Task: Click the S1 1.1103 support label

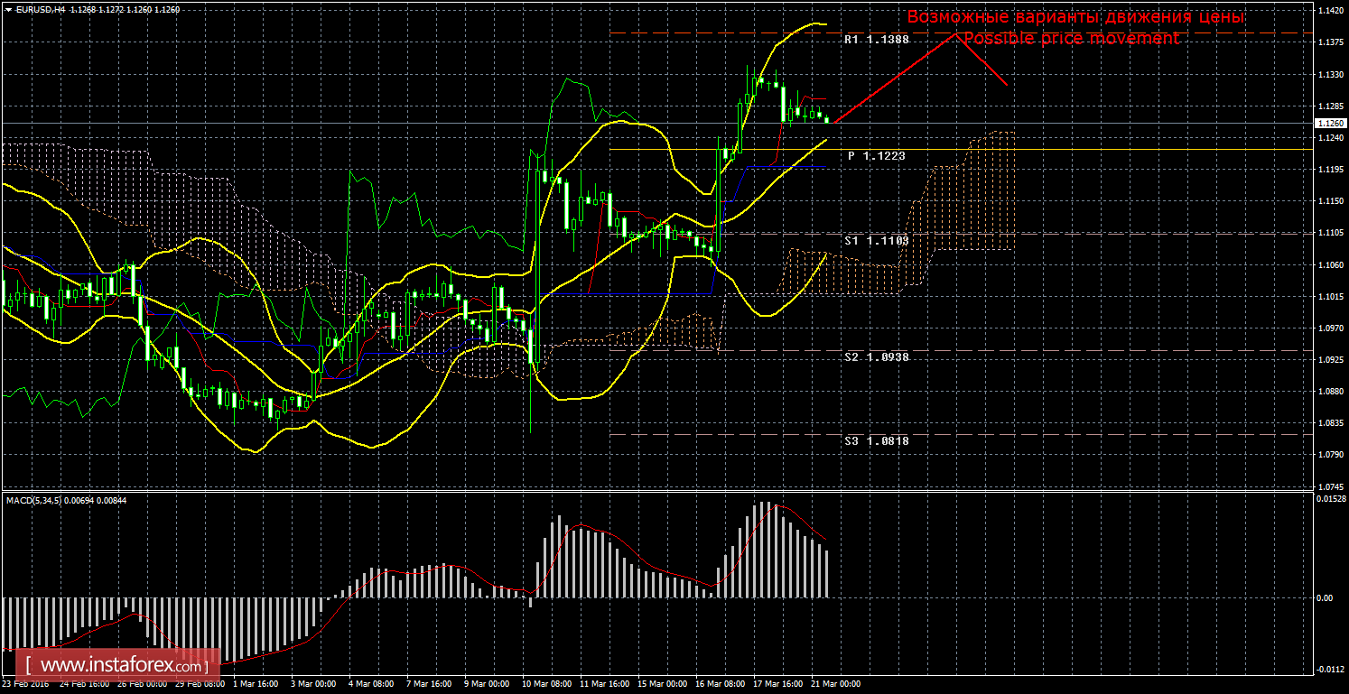Action: [x=877, y=242]
